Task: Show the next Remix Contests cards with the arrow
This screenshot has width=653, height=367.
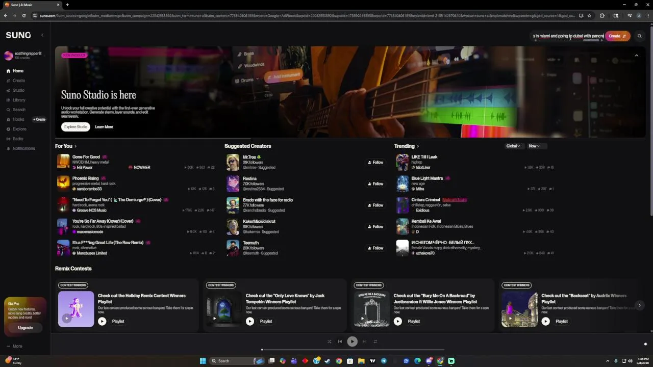Action: coord(639,305)
